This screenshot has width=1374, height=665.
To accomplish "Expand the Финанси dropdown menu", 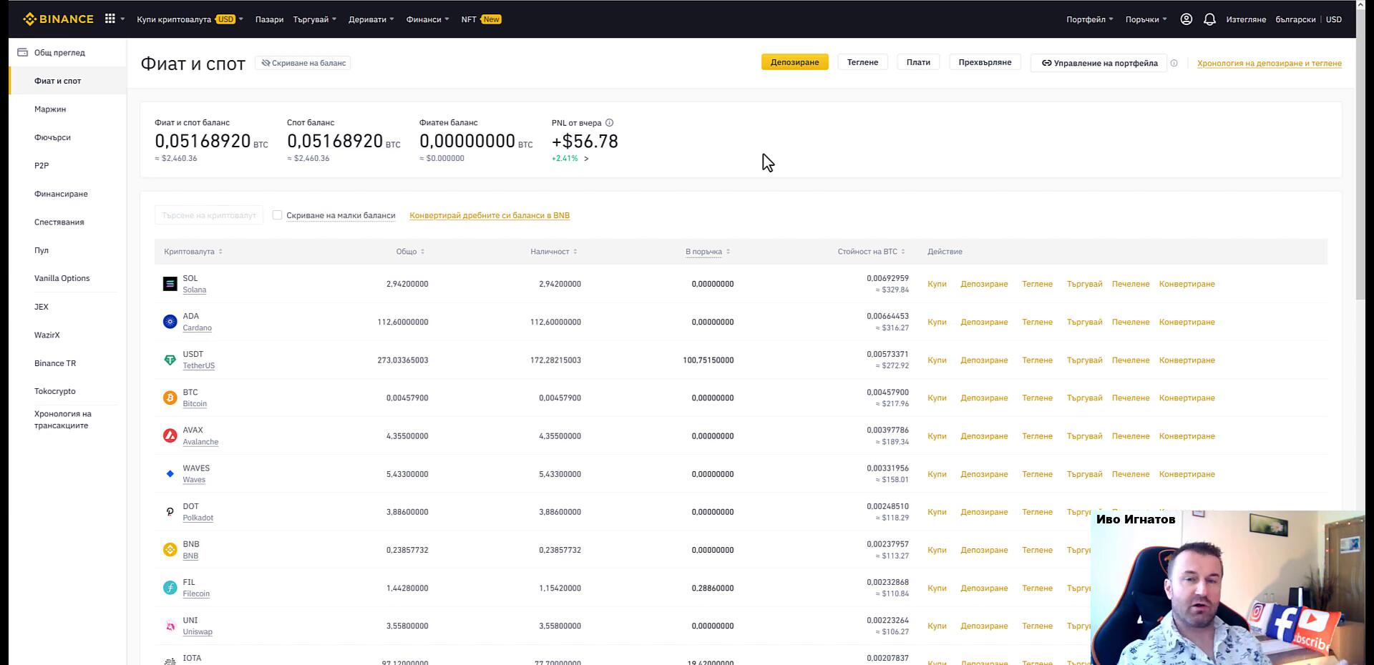I will coord(427,19).
